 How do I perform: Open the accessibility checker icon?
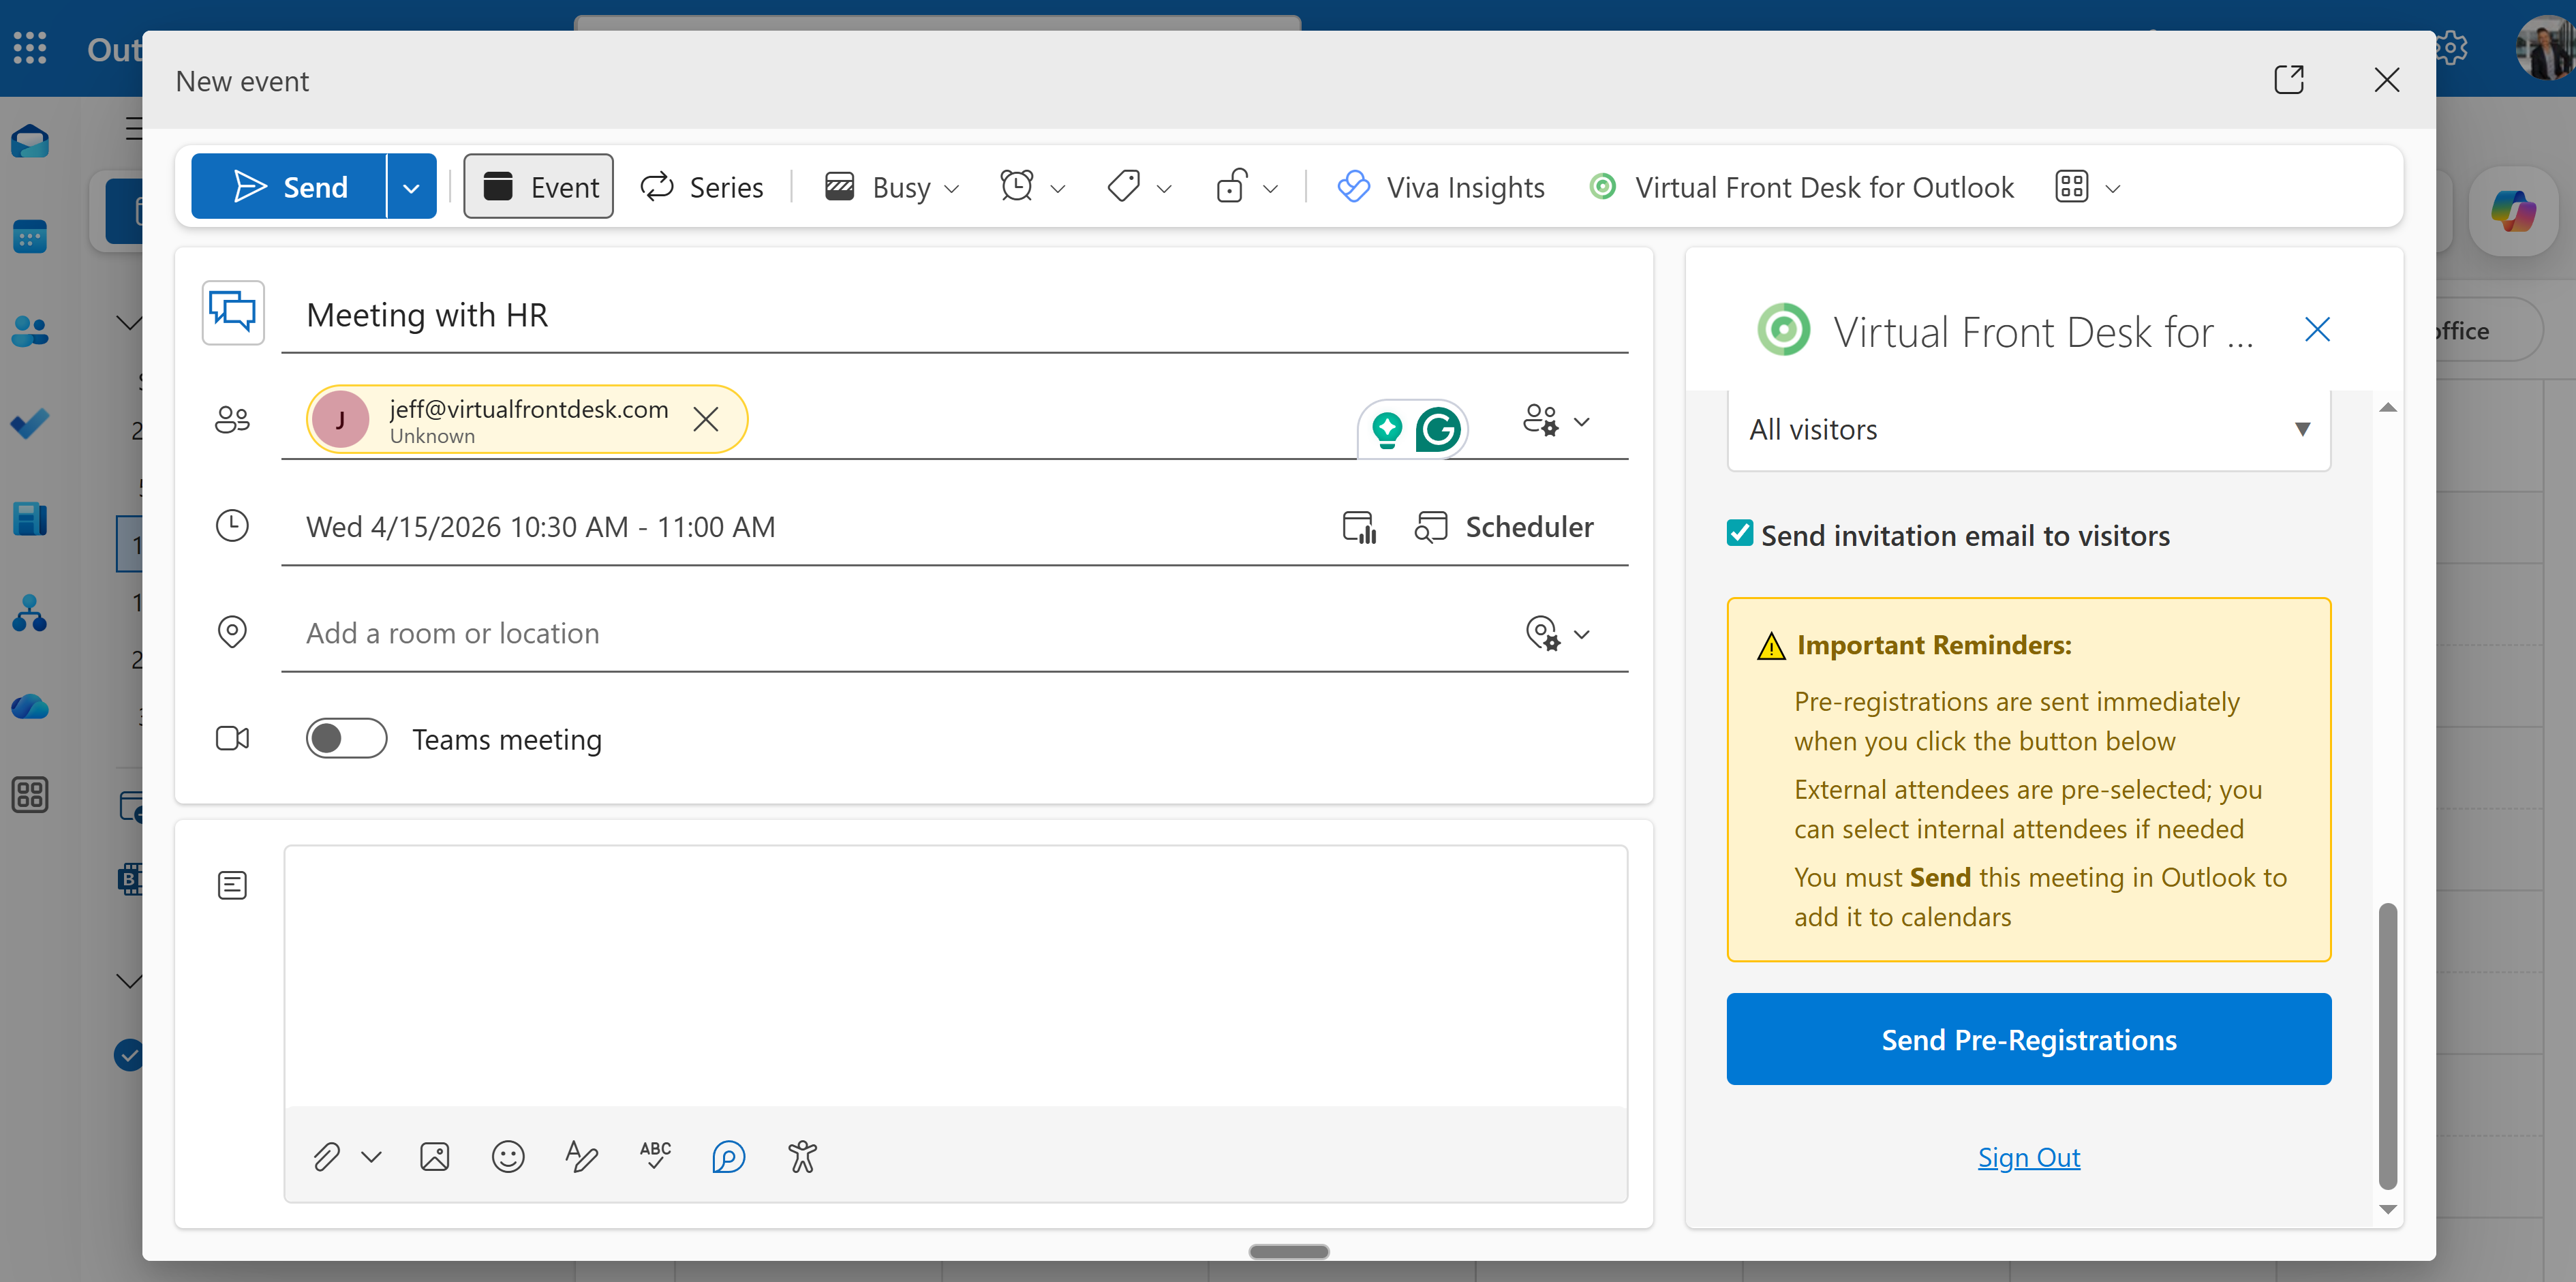(x=802, y=1157)
